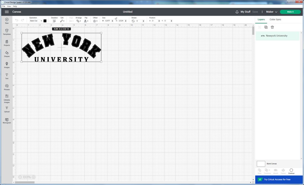Screen dimensions: 304x185
Task: Click the X position input field
Action: click(155, 21)
